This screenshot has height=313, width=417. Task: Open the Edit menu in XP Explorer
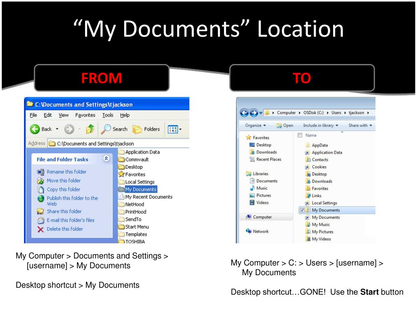tap(48, 115)
